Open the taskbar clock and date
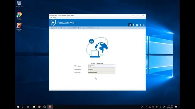This screenshot has height=109, width=195. pyautogui.click(x=170, y=107)
